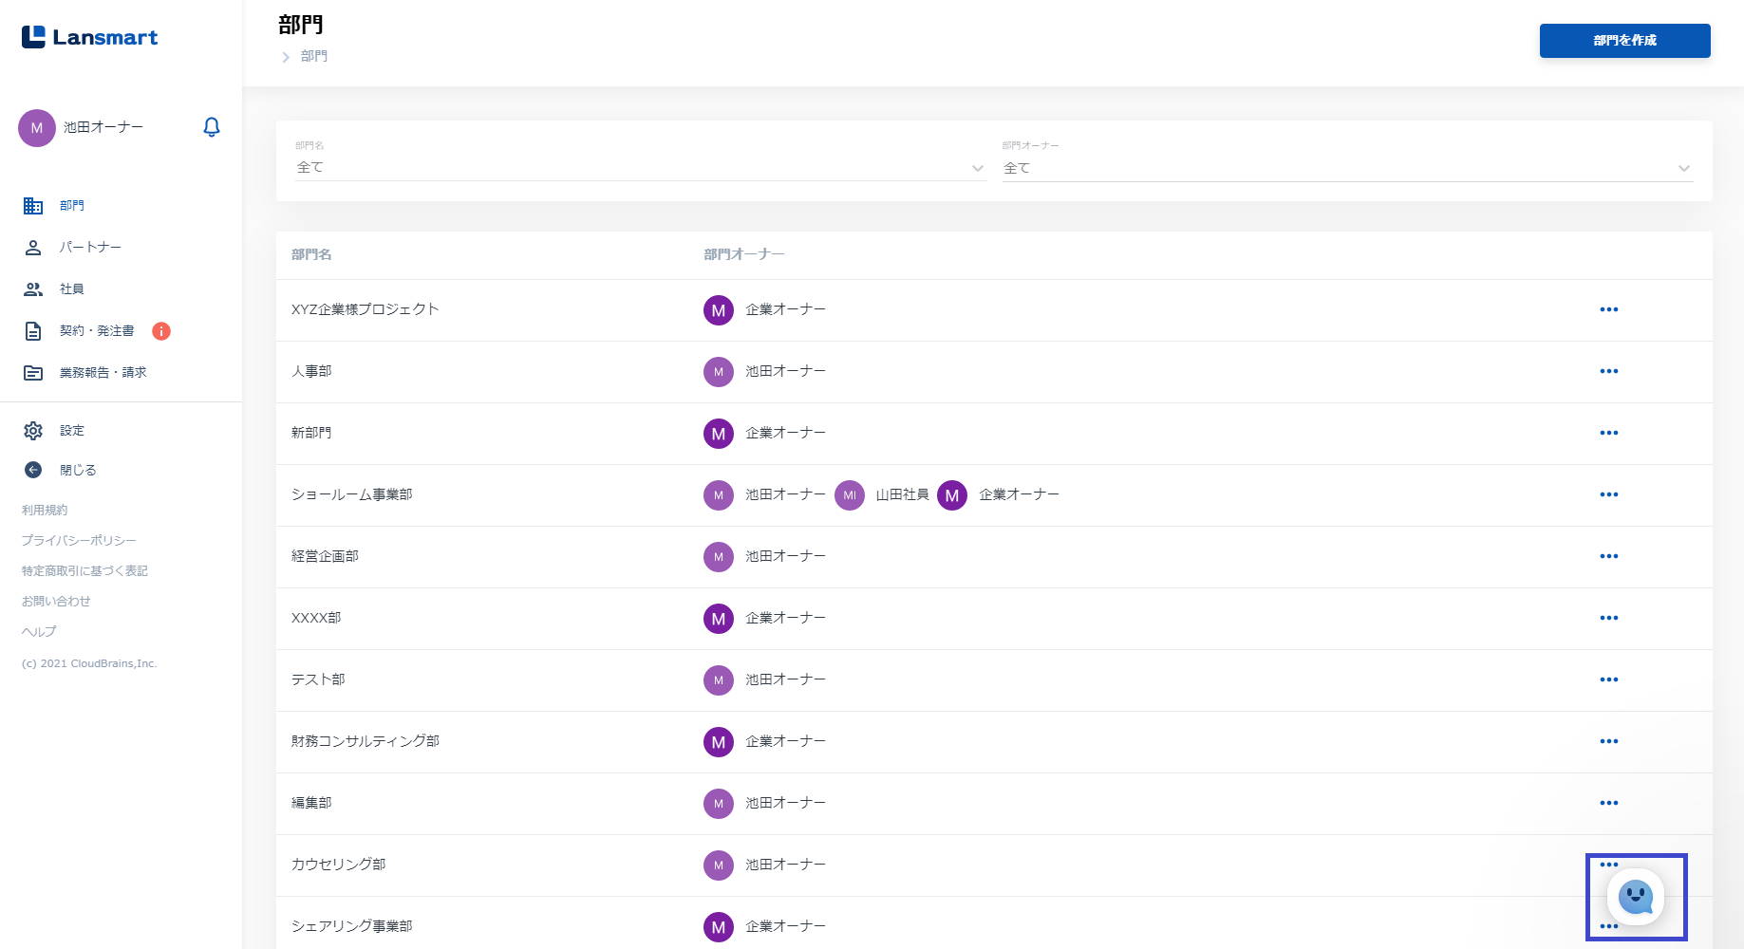The image size is (1744, 949).
Task: Click the 部門を作成 button
Action: (1624, 41)
